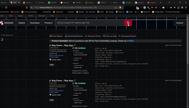Switch to the urlscan.io tab
The width and height of the screenshot is (189, 108).
152,2
